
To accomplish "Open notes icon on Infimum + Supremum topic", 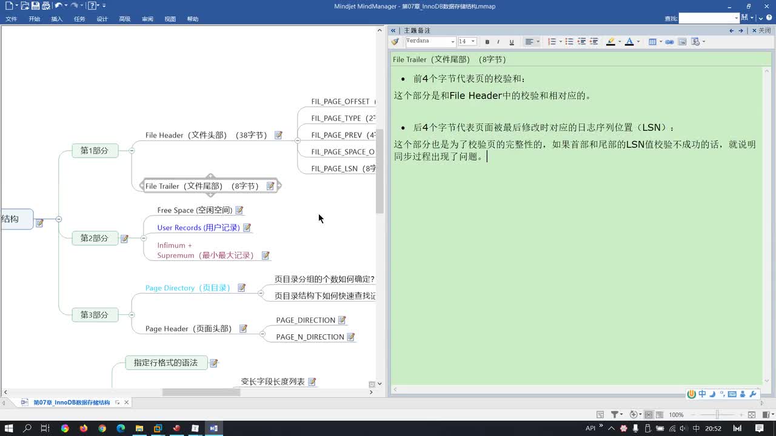I will pos(266,256).
